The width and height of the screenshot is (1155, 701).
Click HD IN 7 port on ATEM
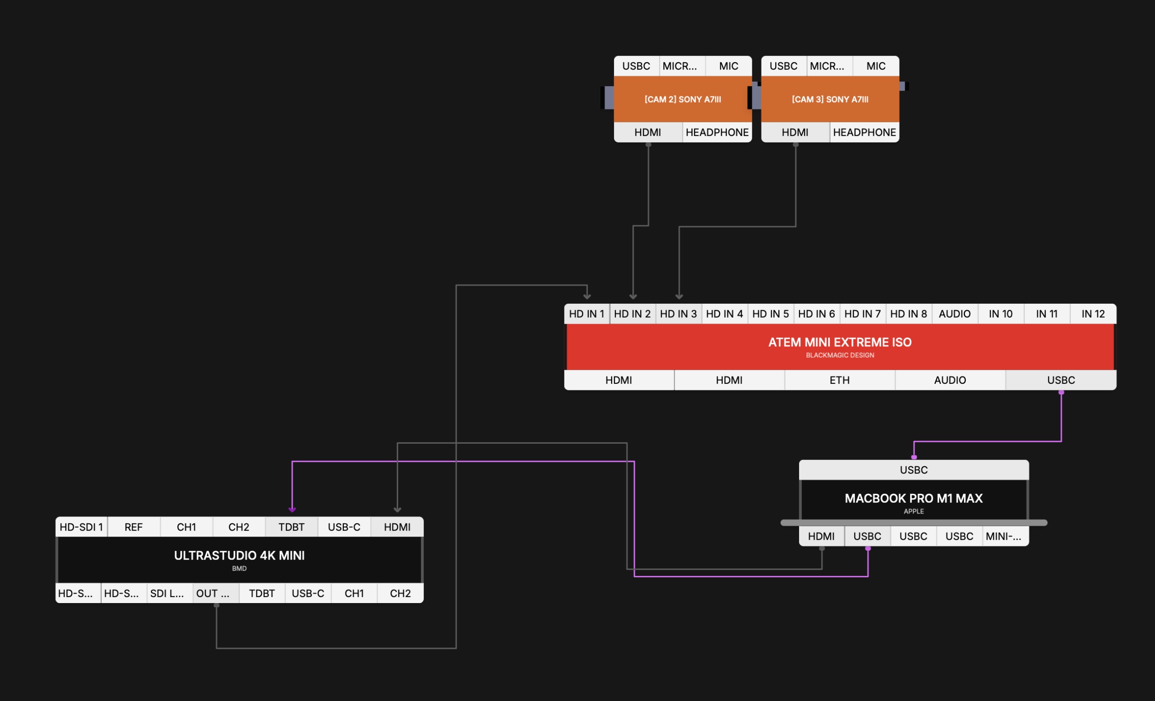point(862,313)
